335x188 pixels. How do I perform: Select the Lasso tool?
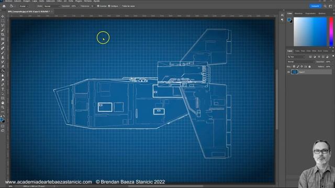click(x=3, y=26)
